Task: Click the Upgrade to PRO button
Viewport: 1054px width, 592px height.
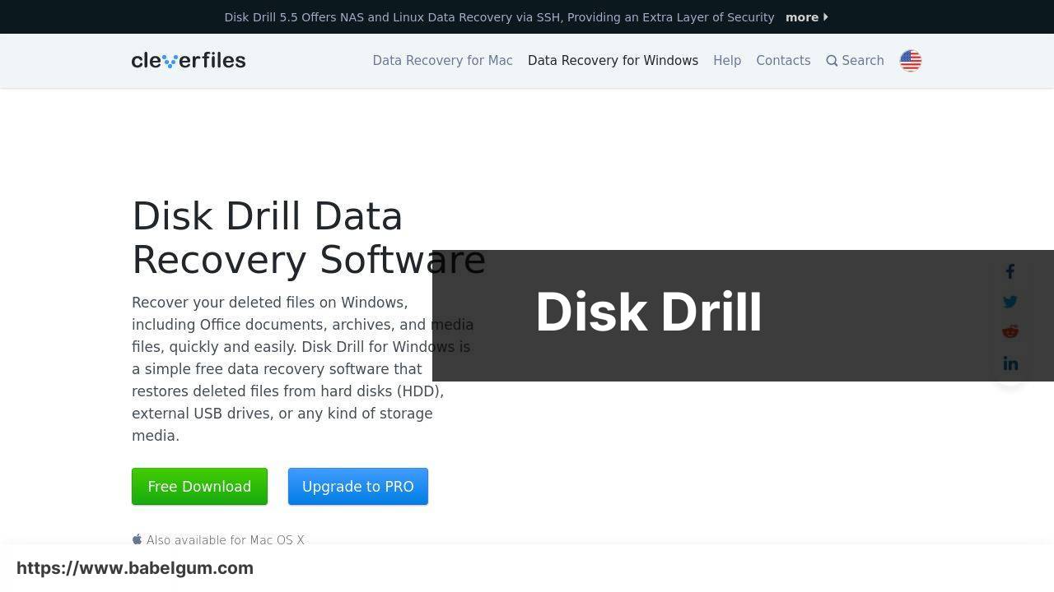Action: 358,486
